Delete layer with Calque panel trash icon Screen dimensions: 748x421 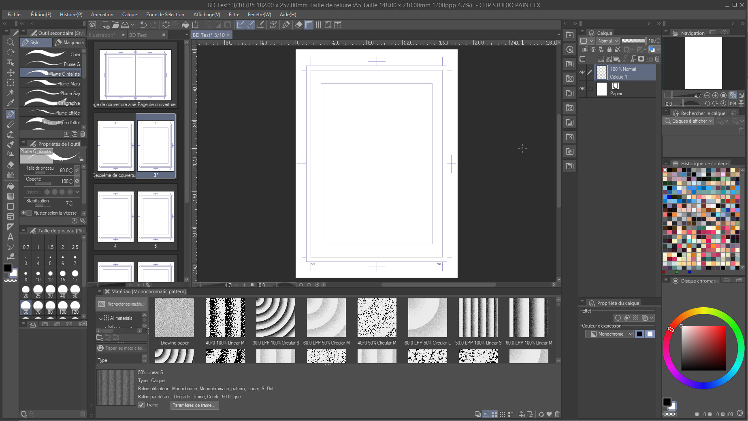pos(657,59)
